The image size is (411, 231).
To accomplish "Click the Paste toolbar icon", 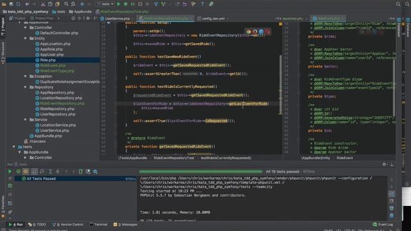I will click(x=57, y=4).
